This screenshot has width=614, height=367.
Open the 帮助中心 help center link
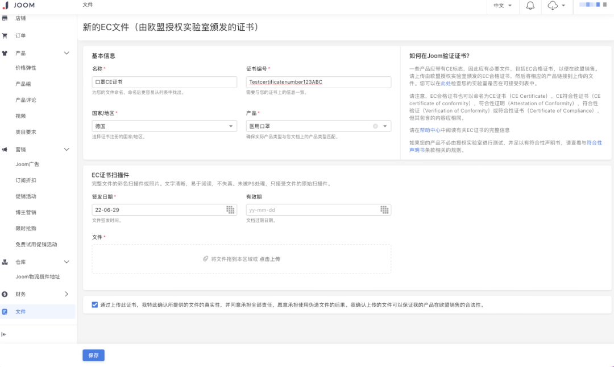(430, 130)
